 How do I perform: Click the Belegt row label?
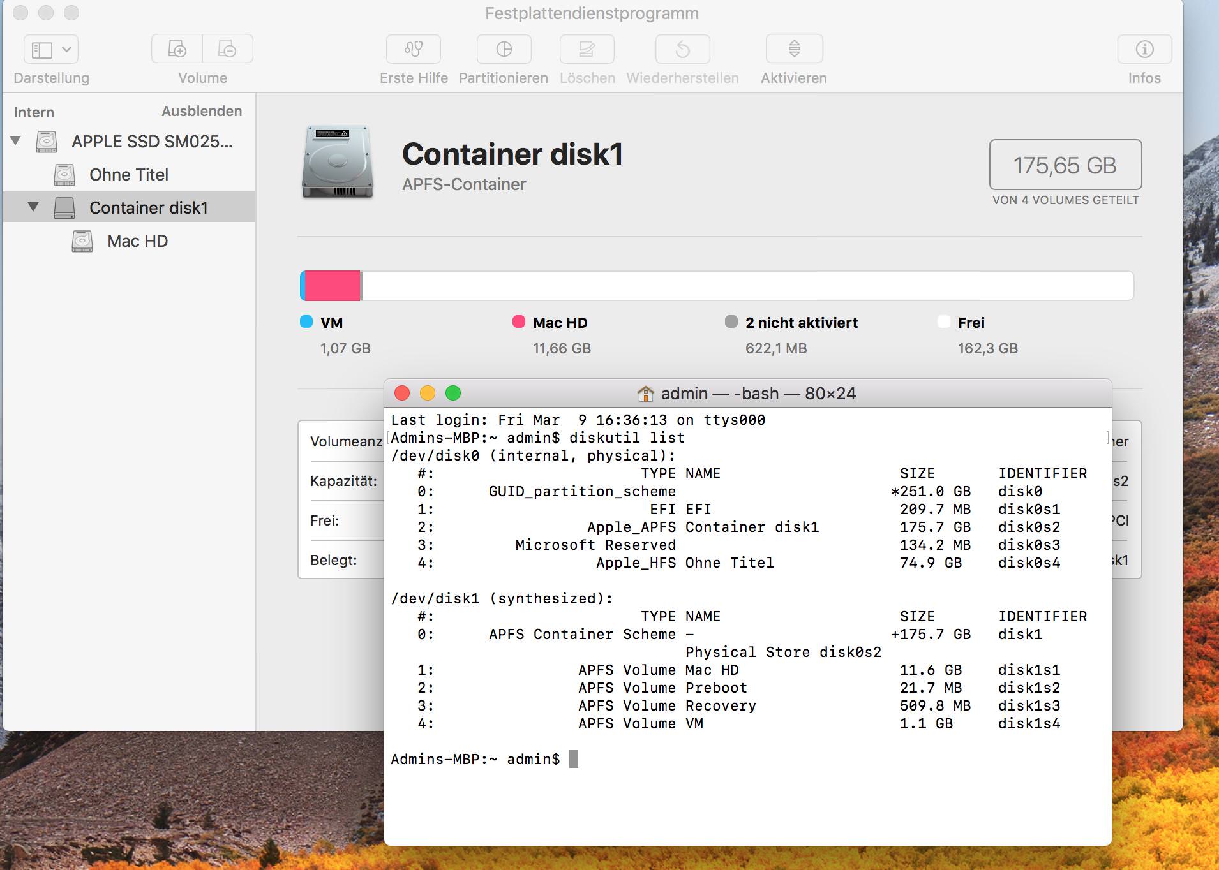click(x=334, y=560)
